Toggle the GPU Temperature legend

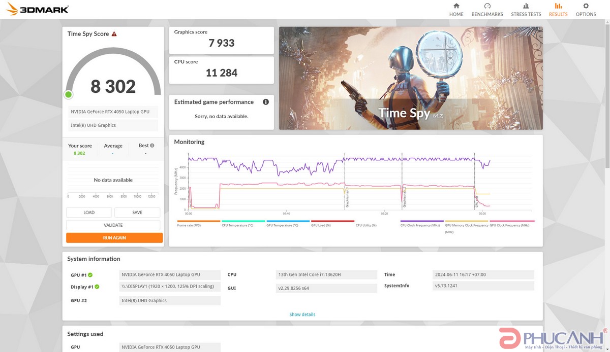(288, 223)
